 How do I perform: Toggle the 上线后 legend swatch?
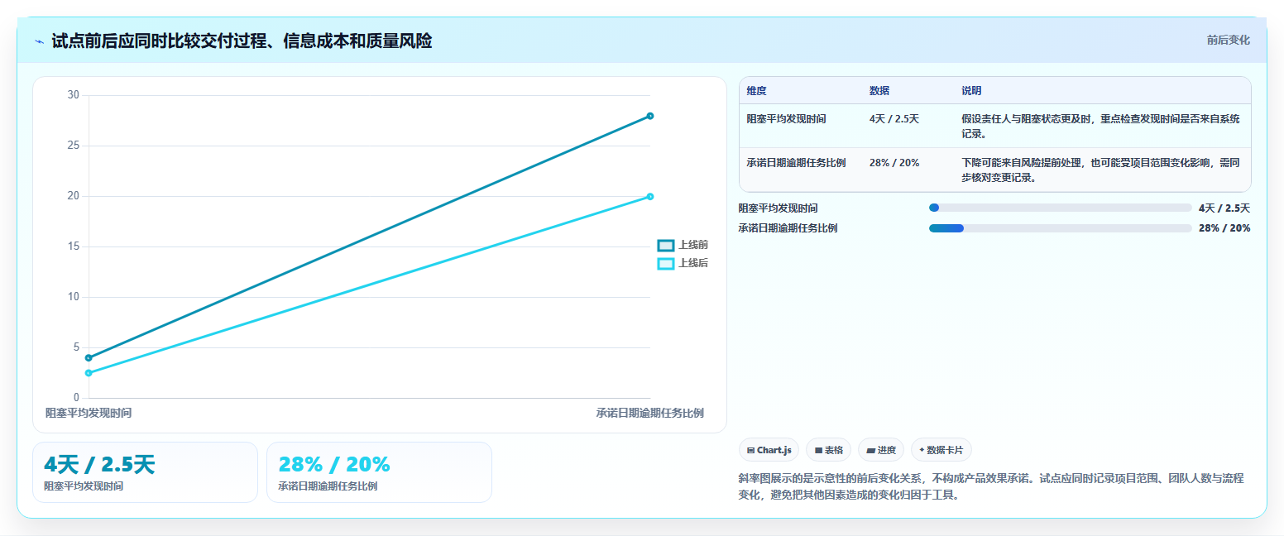tap(666, 263)
